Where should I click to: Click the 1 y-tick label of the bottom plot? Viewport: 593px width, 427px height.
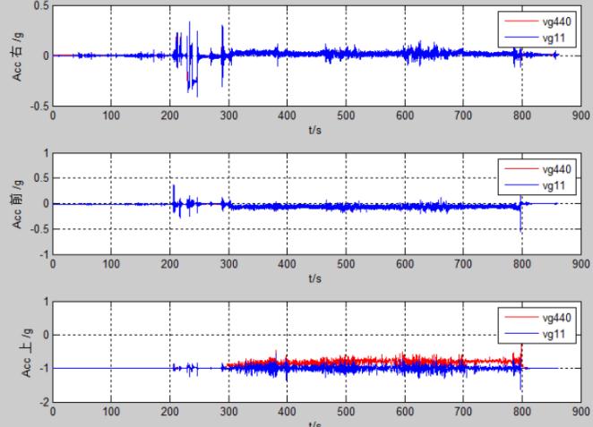47,302
